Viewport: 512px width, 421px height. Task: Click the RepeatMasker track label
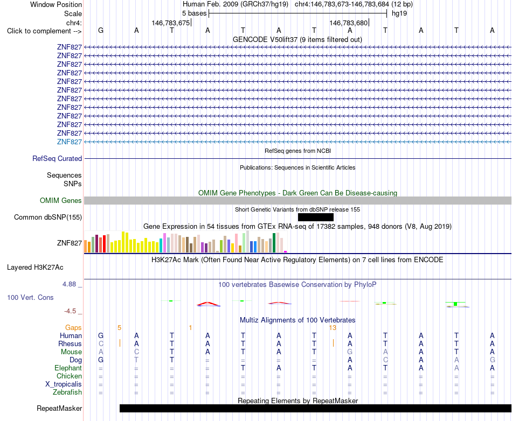point(59,408)
